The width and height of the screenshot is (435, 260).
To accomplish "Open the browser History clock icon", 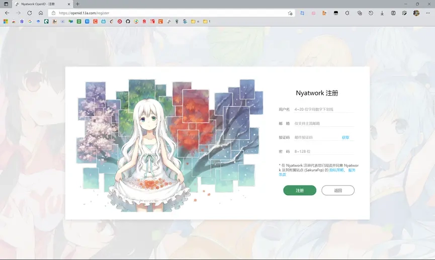I will click(371, 13).
